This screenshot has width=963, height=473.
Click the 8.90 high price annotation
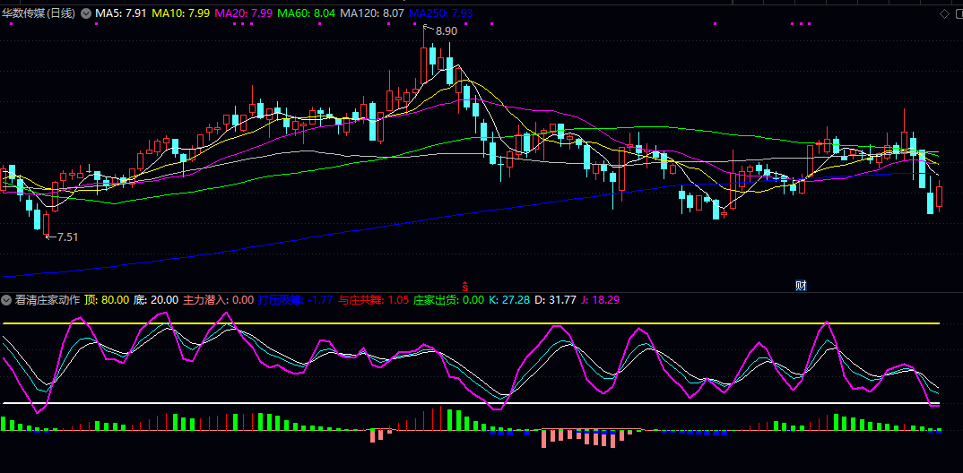pyautogui.click(x=446, y=31)
